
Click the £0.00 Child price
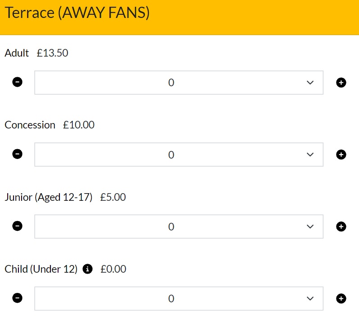click(x=113, y=269)
